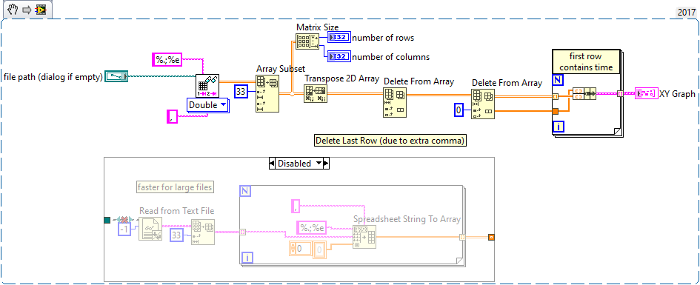The width and height of the screenshot is (700, 285).
Task: Select the -1 count constant
Action: pos(124,229)
